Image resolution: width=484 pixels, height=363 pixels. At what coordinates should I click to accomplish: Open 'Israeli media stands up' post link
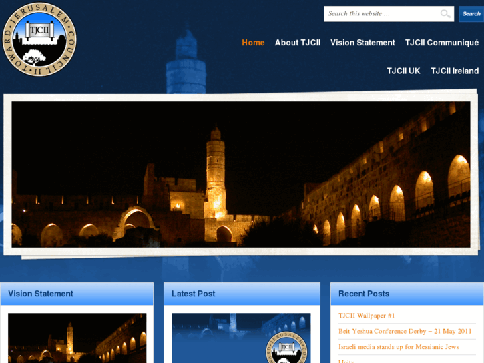point(399,347)
